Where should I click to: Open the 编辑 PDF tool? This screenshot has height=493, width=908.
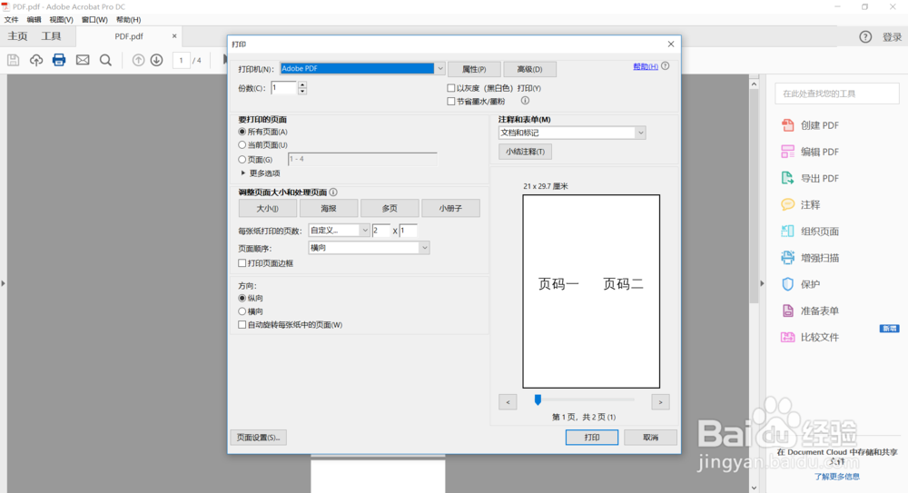[810, 152]
